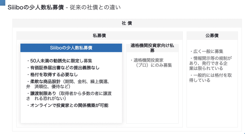Click text '適格機関投資家（プロ）にのみ募集'

coord(151,63)
